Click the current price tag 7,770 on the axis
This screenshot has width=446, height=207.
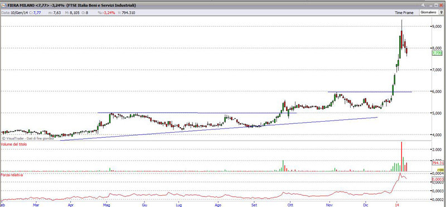click(x=437, y=53)
